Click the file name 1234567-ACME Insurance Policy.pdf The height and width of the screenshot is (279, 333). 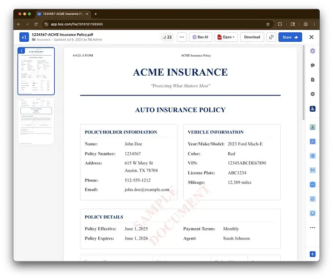click(62, 35)
